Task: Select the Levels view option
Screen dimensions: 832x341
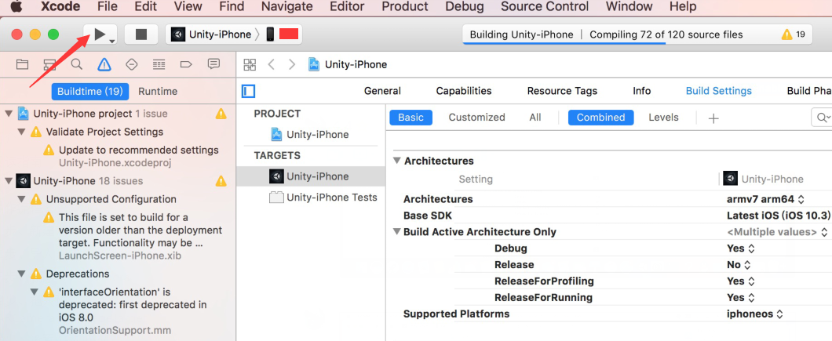Action: pos(663,118)
